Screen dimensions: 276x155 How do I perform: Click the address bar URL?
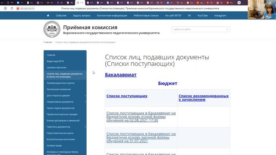(27, 8)
